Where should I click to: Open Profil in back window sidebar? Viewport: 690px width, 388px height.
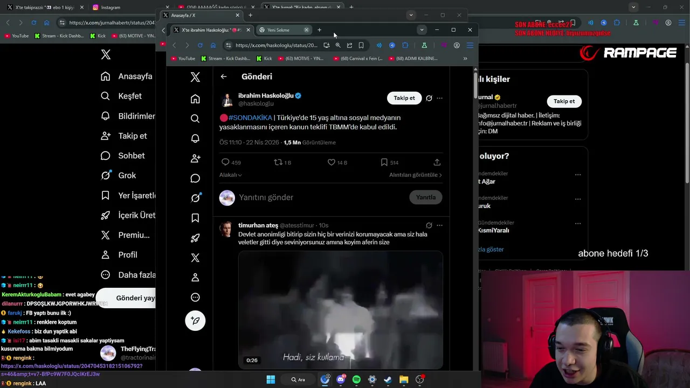(x=120, y=255)
